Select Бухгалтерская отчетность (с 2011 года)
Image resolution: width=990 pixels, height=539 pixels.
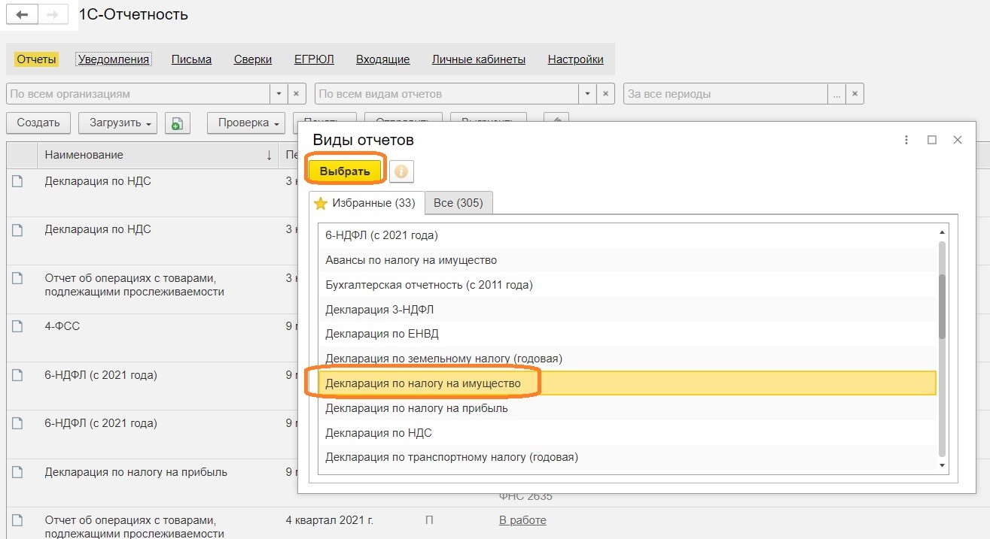click(x=627, y=285)
